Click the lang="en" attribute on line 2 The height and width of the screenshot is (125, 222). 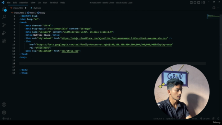point(33,19)
